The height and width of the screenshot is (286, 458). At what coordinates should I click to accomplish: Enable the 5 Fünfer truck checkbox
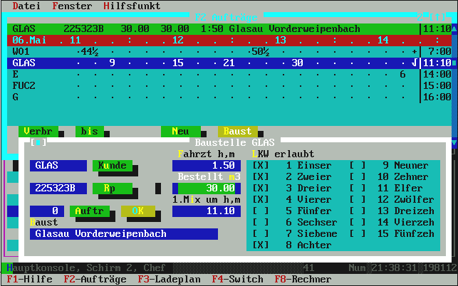(x=261, y=211)
